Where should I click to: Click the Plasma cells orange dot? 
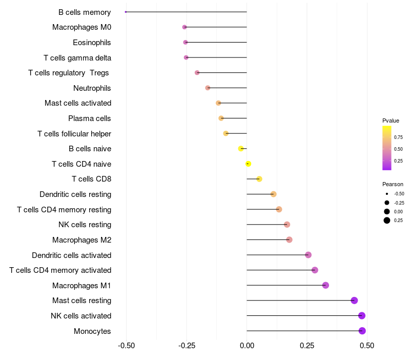pyautogui.click(x=221, y=118)
